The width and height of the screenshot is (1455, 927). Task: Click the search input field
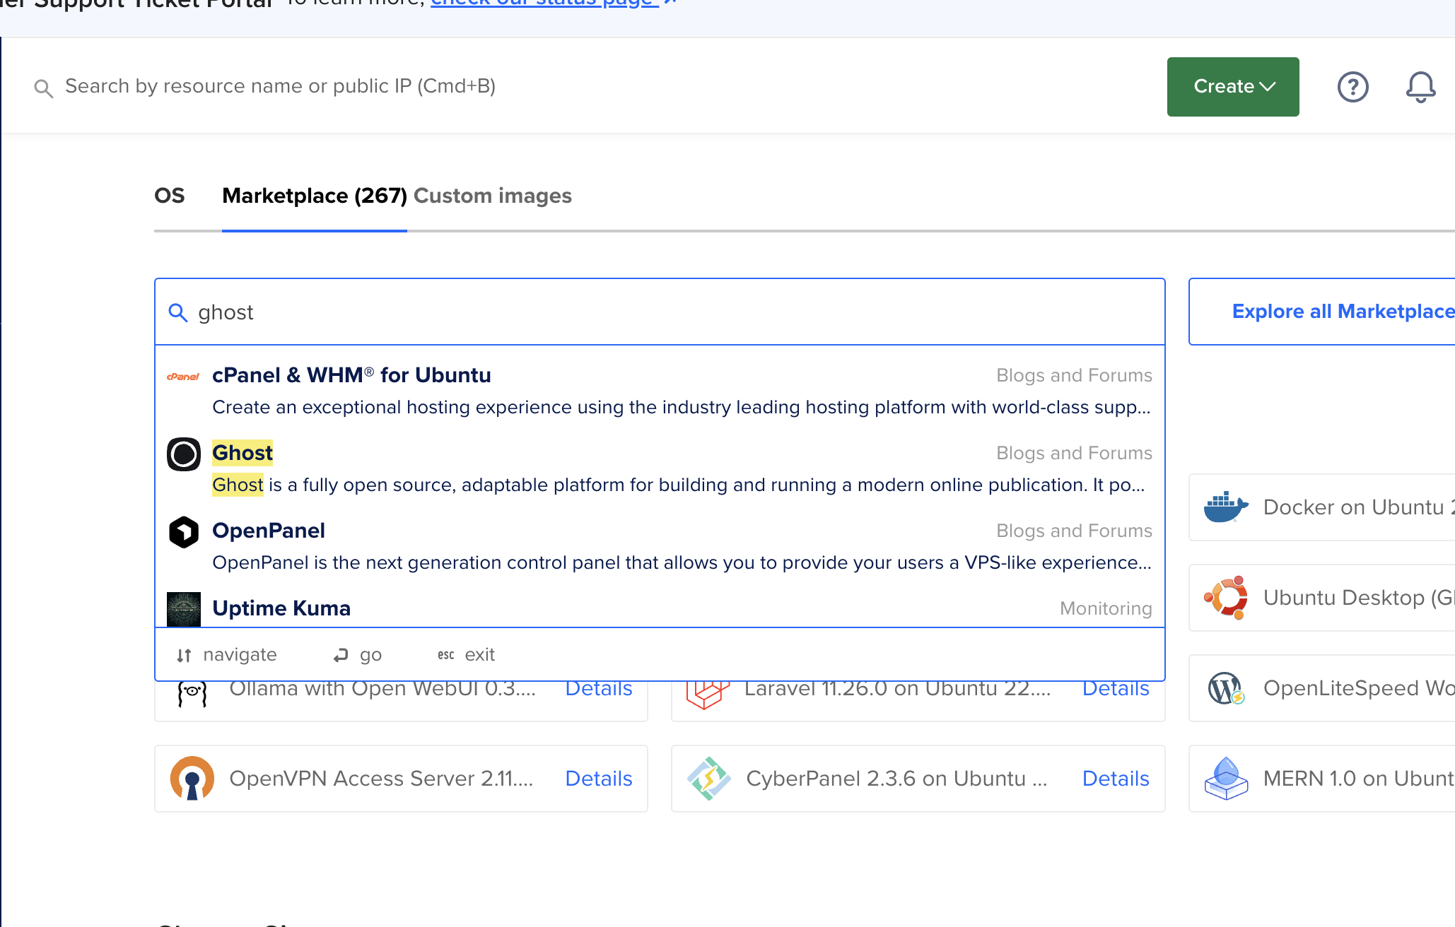click(x=660, y=312)
